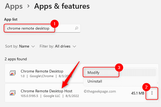Screen dimensions: 161x107
Task: Open the Filter by All drives dropdown
Action: [58, 46]
